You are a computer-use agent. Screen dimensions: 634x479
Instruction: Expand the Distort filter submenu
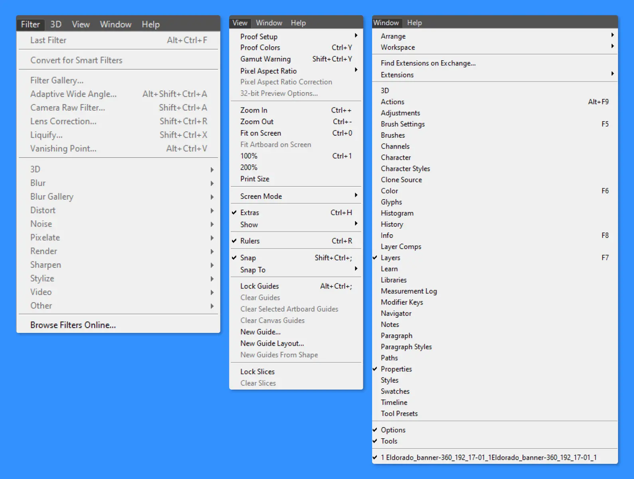(118, 210)
